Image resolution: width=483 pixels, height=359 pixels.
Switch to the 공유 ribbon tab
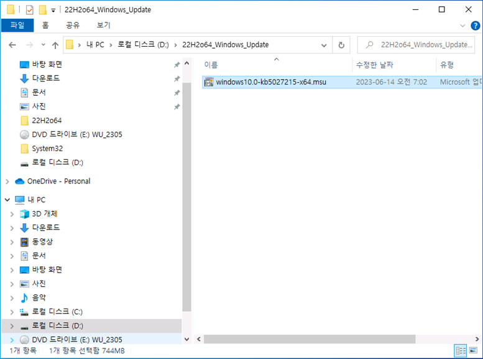73,26
